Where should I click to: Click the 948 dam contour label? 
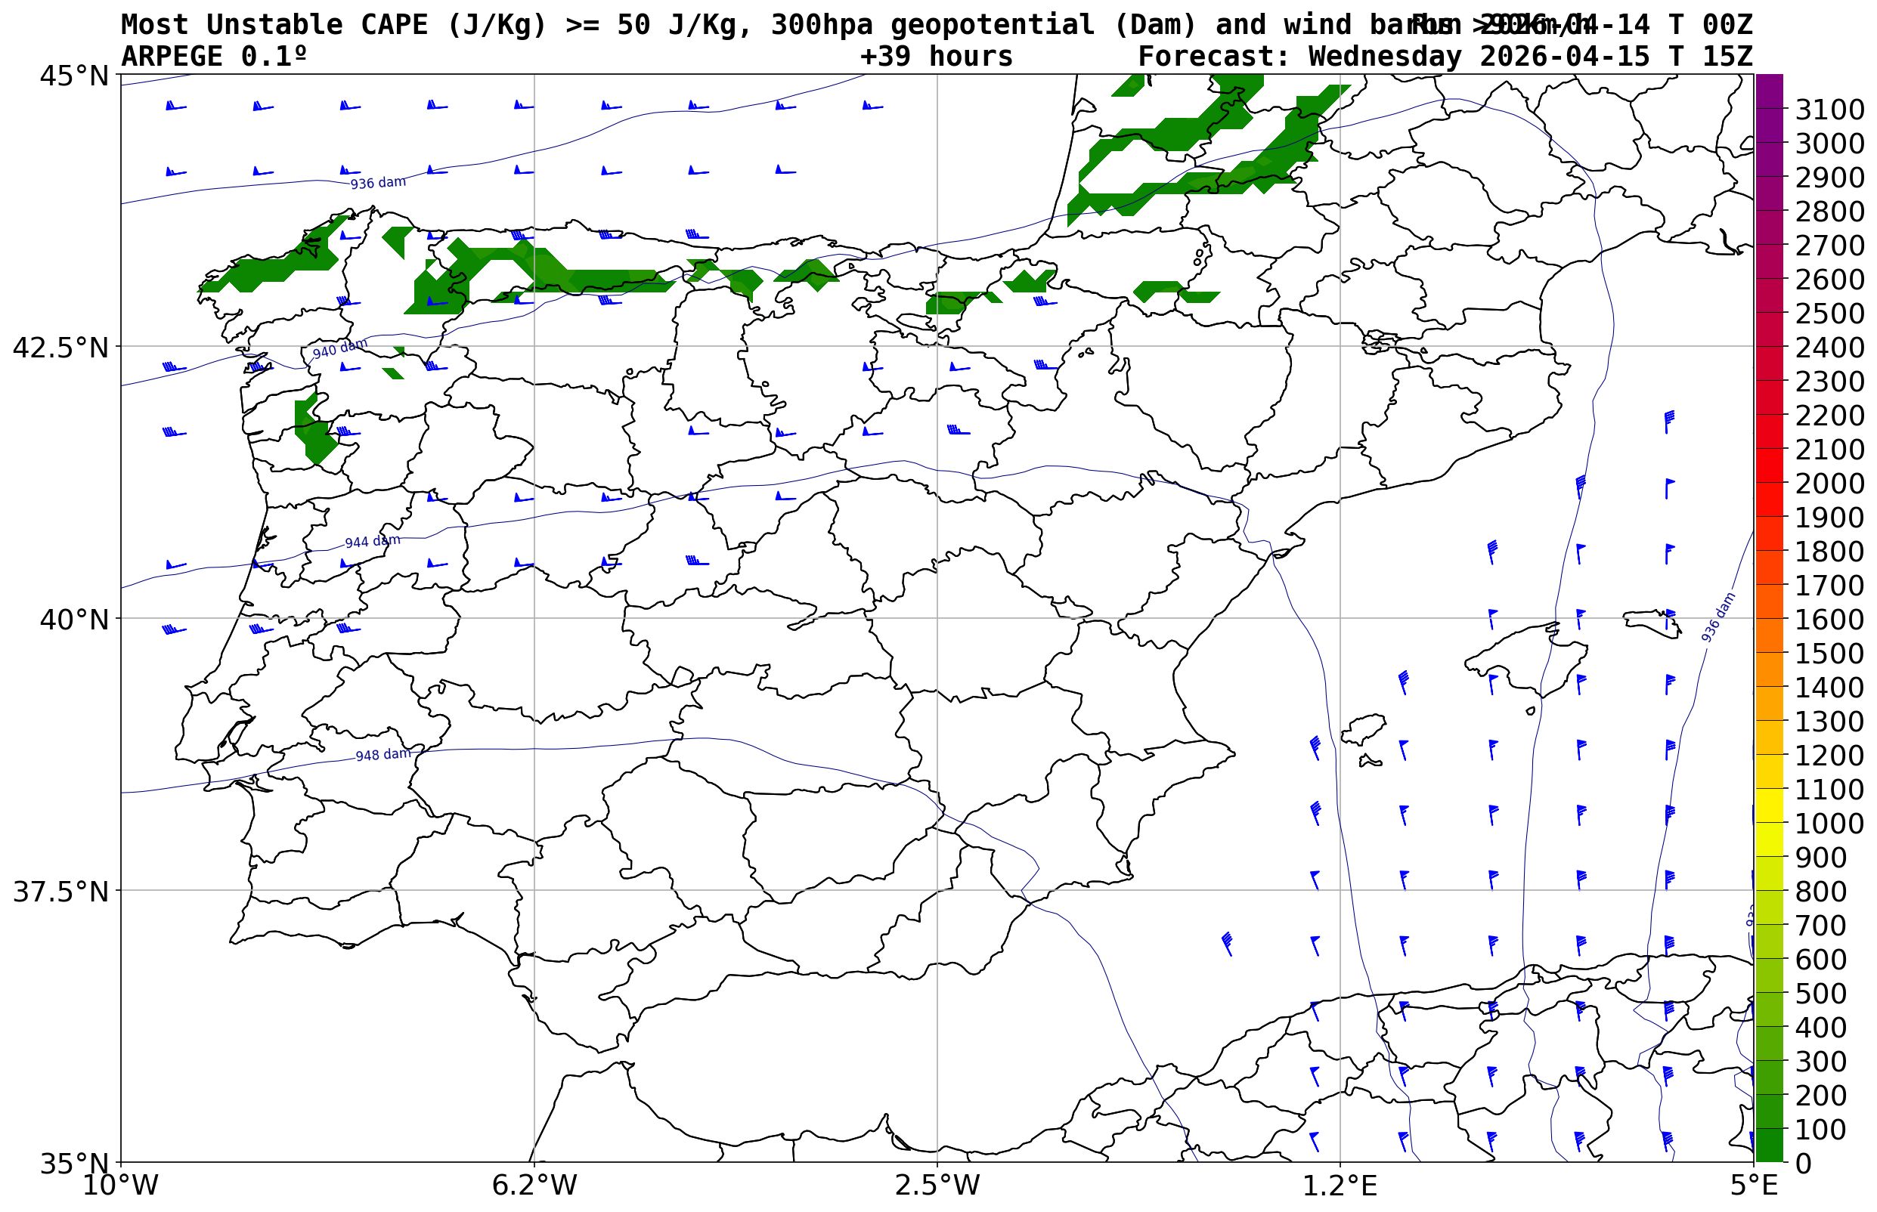tap(383, 756)
